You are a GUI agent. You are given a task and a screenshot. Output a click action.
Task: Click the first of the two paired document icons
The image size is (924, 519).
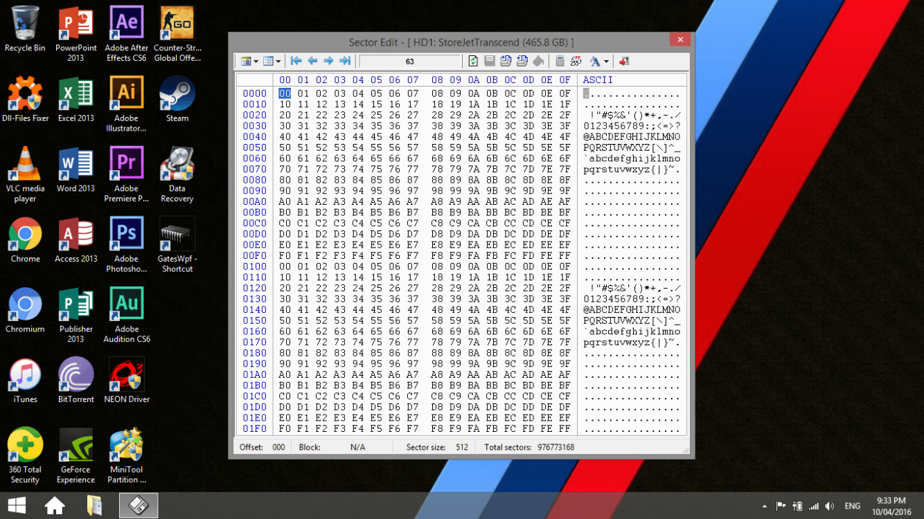[506, 61]
